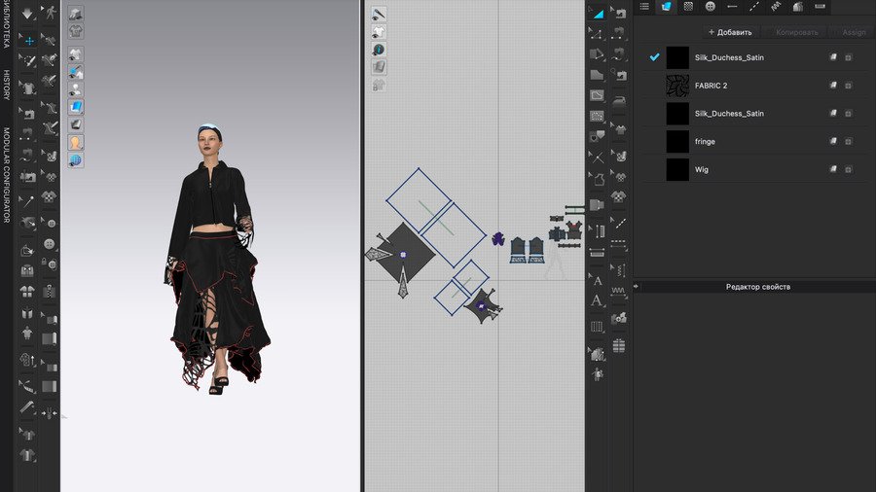Viewport: 876px width, 492px height.
Task: Pick the Pin needle tool
Action: (28, 201)
